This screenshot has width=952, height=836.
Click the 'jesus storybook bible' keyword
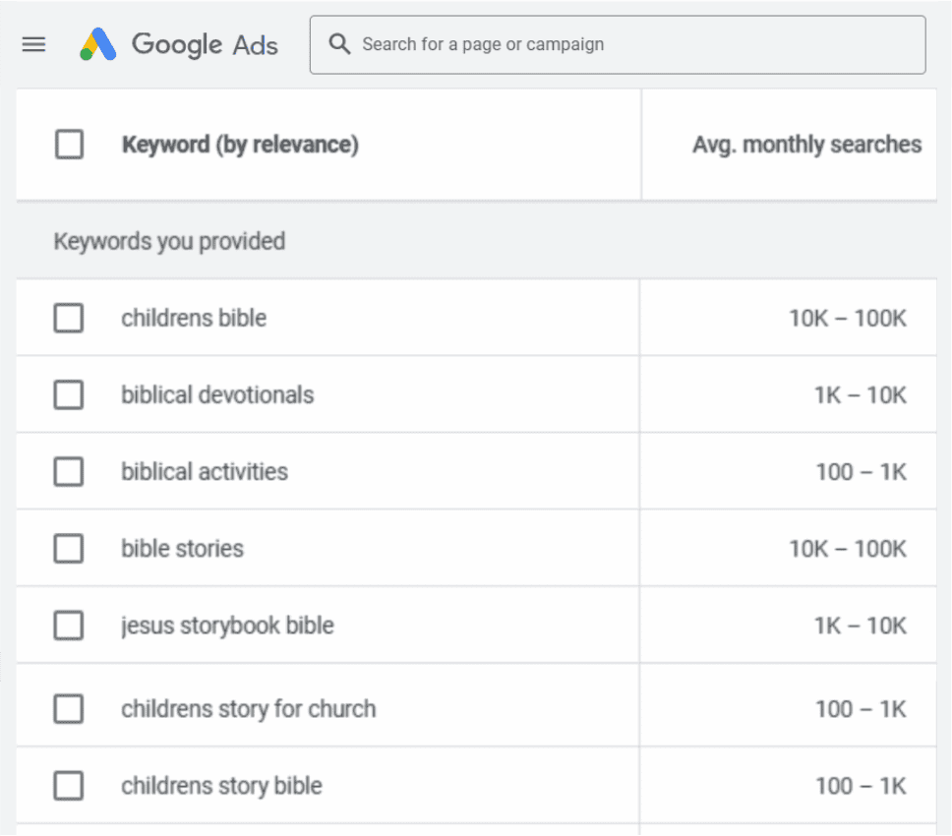[x=227, y=625]
